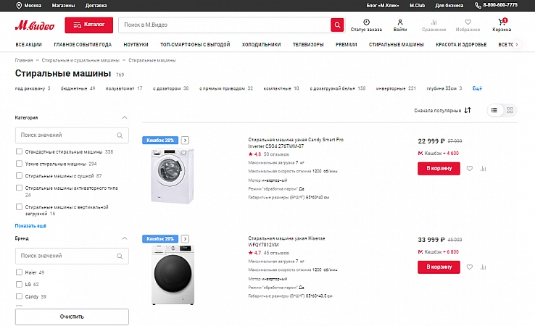
Task: Open M.Club link in top bar
Action: point(417,6)
